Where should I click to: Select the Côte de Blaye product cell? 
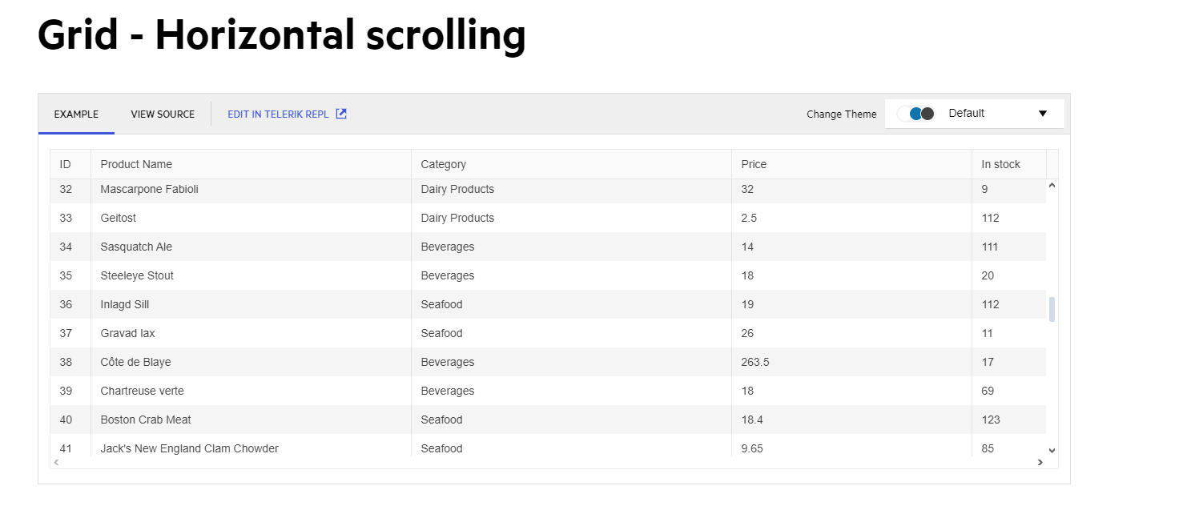[x=135, y=362]
